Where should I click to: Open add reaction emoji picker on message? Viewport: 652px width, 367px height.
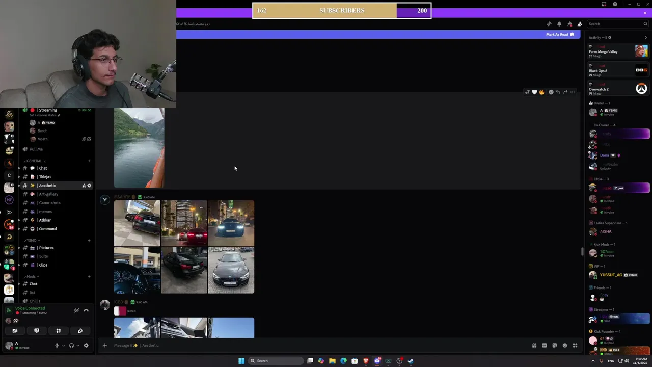point(551,92)
